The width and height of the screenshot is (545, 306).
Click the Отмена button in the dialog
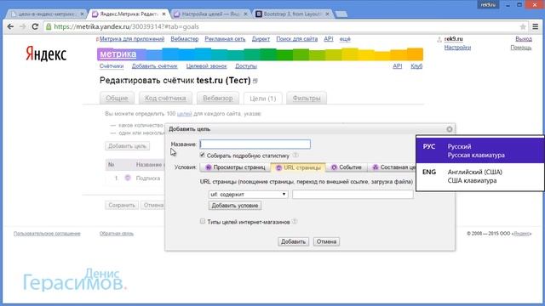(x=326, y=241)
